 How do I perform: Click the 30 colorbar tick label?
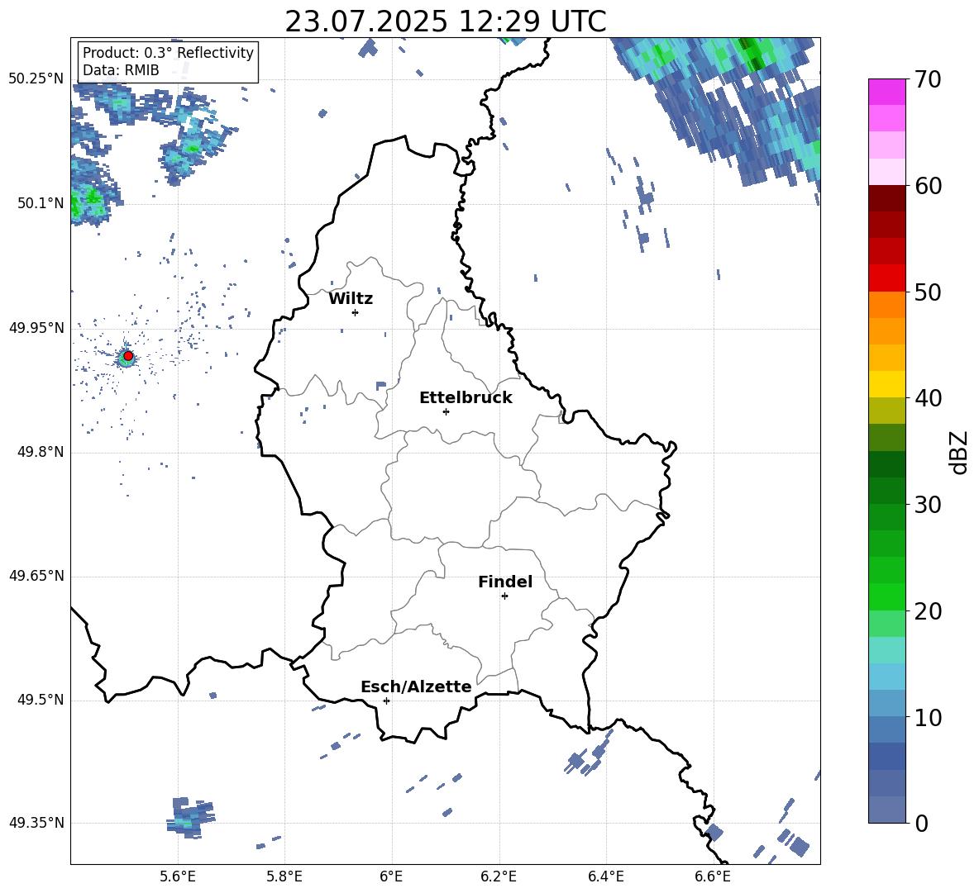coord(928,505)
